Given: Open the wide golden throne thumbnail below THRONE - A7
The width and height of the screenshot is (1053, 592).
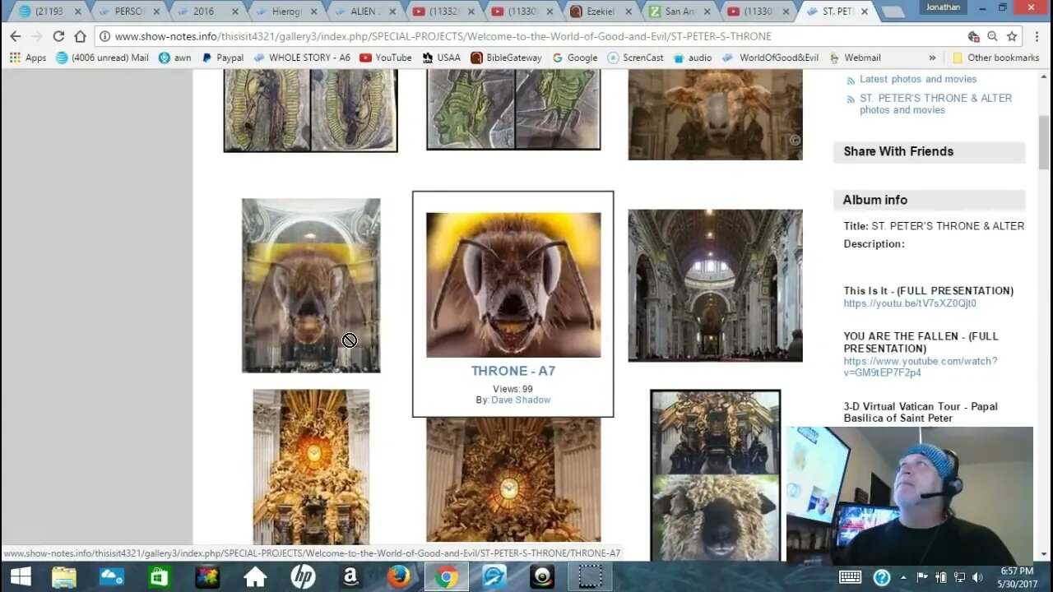Looking at the screenshot, I should [513, 480].
